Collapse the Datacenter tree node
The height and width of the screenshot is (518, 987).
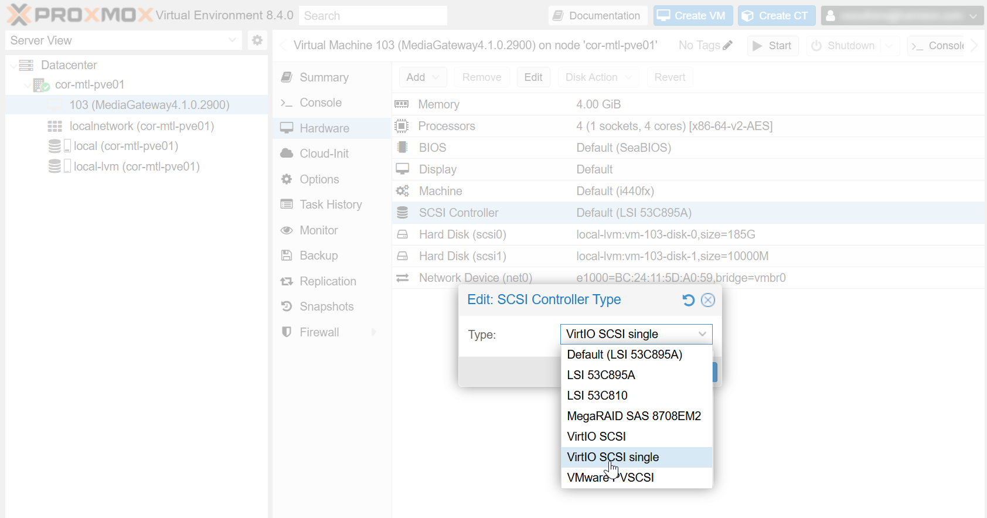[13, 65]
